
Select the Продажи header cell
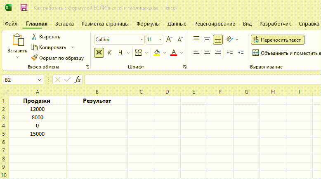tap(38, 101)
